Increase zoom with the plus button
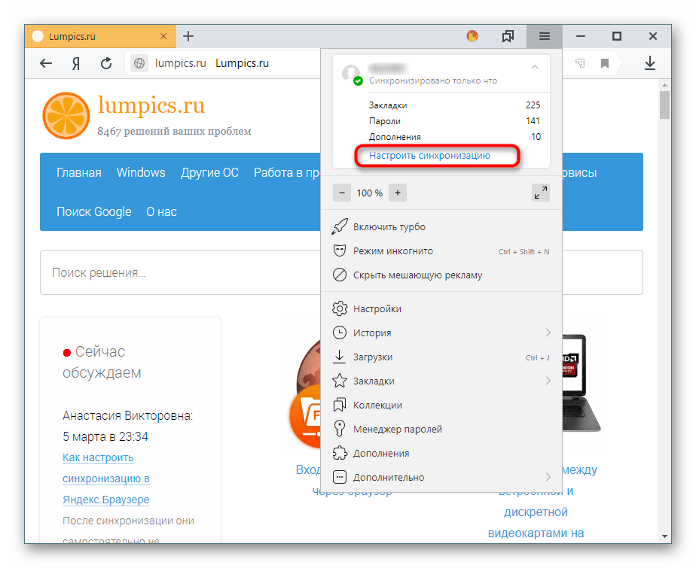 click(398, 193)
